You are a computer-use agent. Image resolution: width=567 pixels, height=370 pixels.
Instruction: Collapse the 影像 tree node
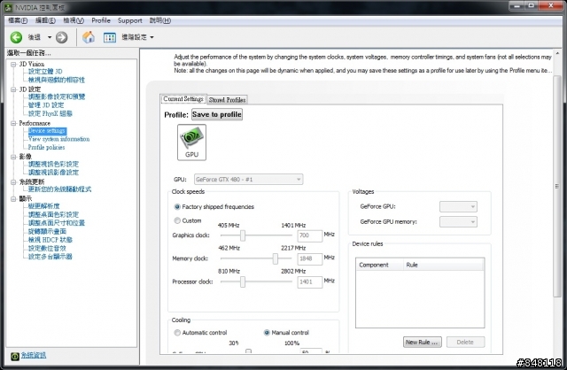13,157
